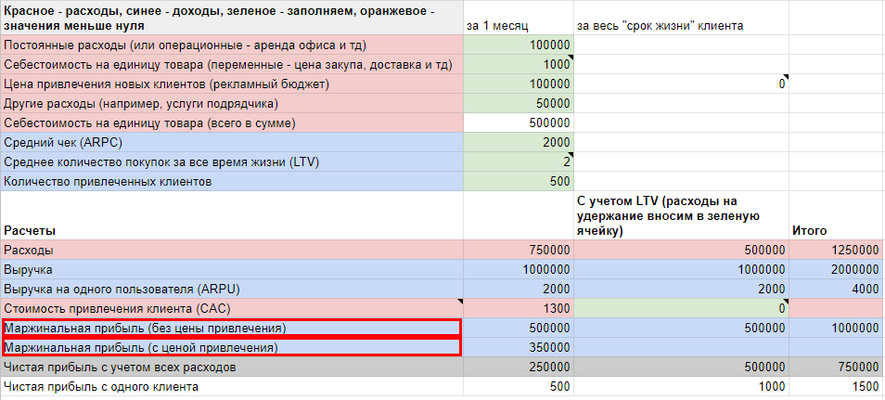
Task: Select the 'Расходы' label in calculations
Action: (x=232, y=250)
